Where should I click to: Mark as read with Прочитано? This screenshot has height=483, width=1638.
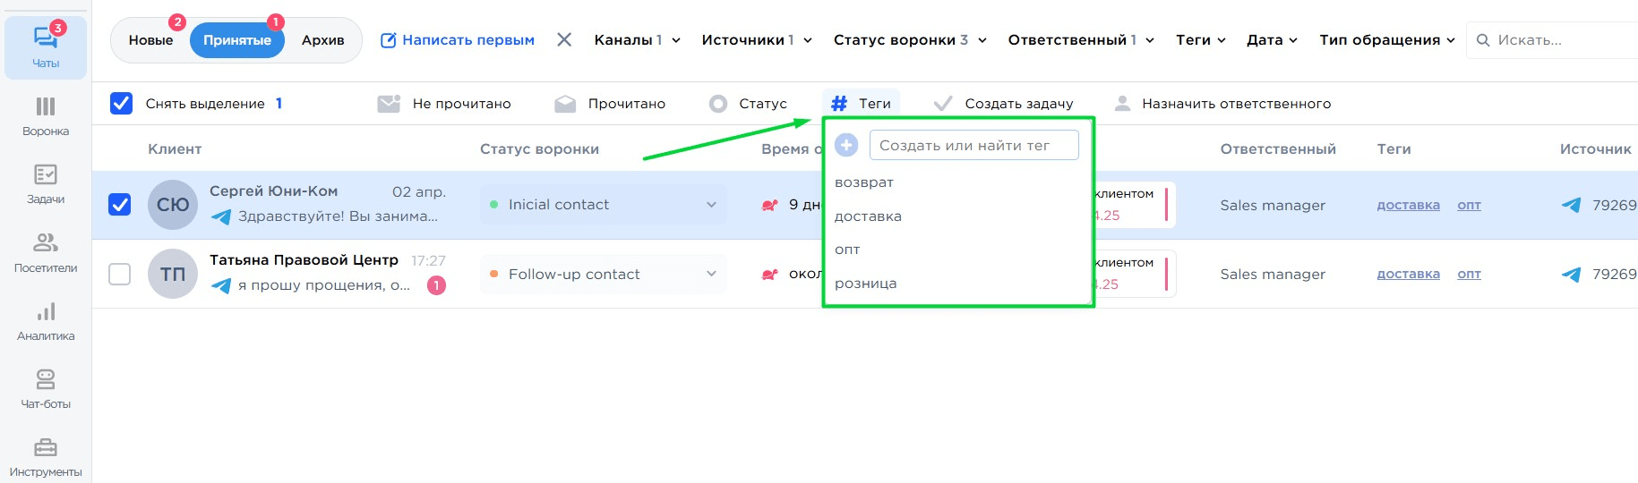click(x=610, y=104)
